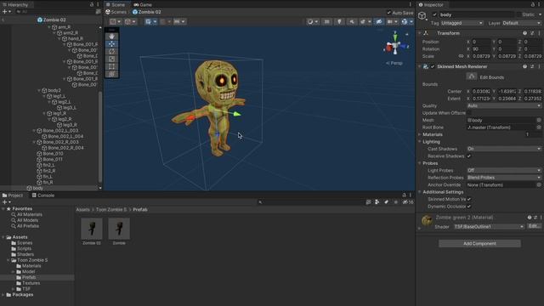Click the Mesh object picker circle

tap(539, 120)
